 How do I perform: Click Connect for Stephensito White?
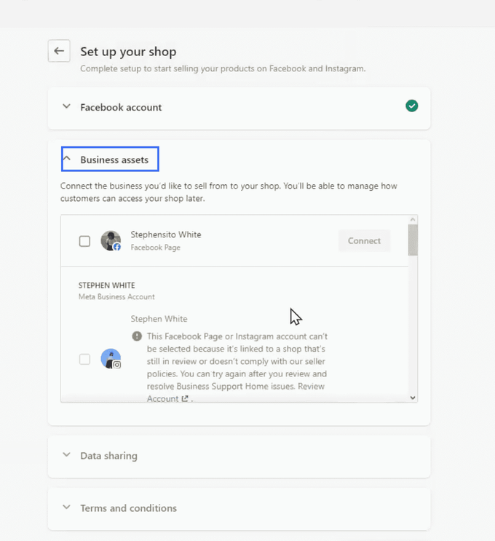click(364, 240)
